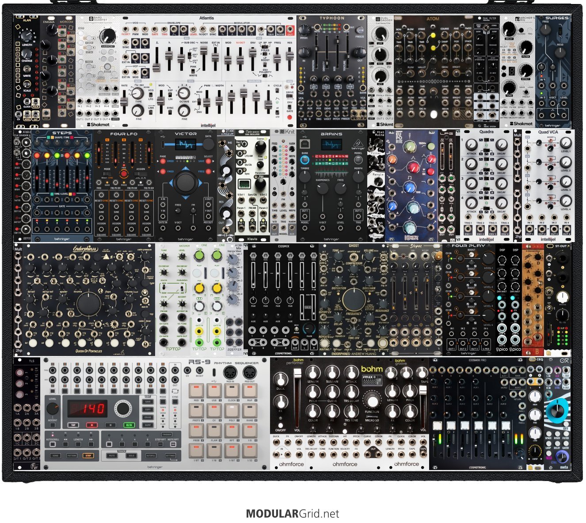586x523 pixels.
Task: Click the RS-9 DUMP button
Action: pyautogui.click(x=148, y=425)
